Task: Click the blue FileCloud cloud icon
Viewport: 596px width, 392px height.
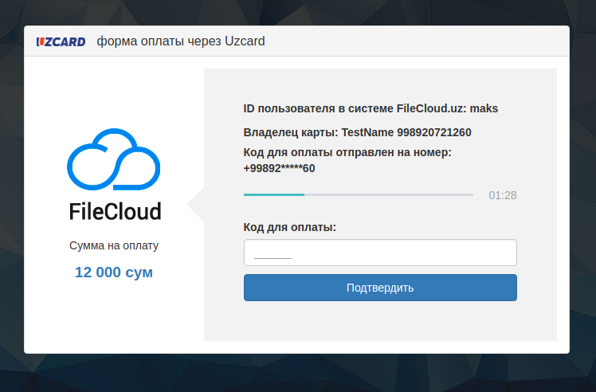Action: pyautogui.click(x=113, y=162)
